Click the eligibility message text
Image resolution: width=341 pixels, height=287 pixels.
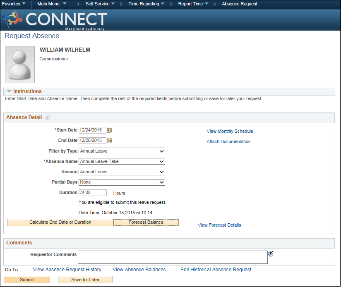122,203
